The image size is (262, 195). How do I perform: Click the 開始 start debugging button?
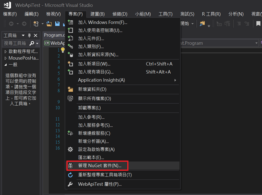pyautogui.click(x=185, y=24)
